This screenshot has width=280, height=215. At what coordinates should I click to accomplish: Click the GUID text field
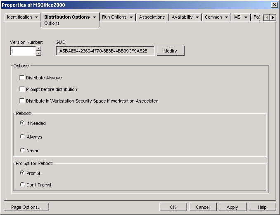pyautogui.click(x=105, y=51)
